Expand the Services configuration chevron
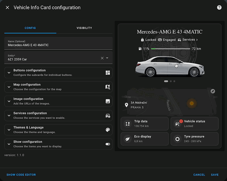Screen dimensions: 227x181 pyautogui.click(x=9, y=116)
